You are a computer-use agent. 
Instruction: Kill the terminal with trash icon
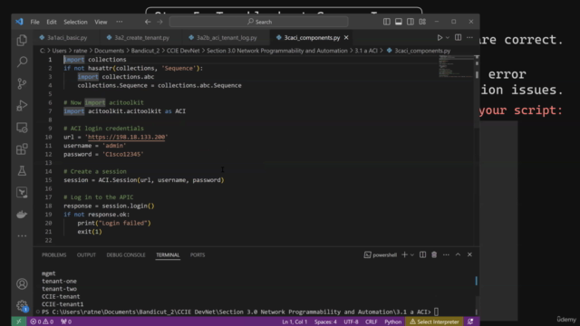434,254
